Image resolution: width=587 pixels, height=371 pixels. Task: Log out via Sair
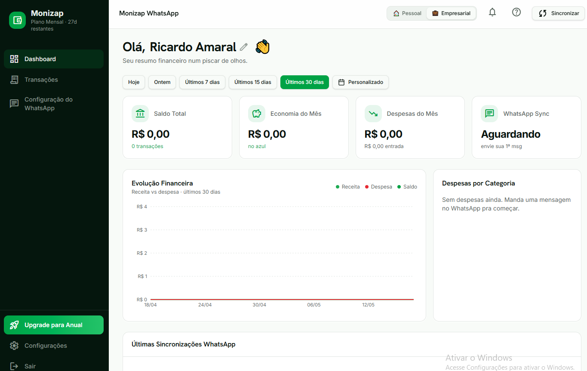click(x=54, y=366)
